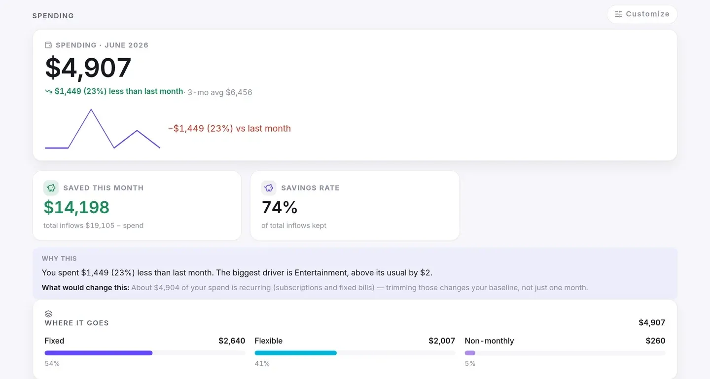Viewport: 710px width, 379px height.
Task: Click the 'SPENDING · JUNE 2026' card heading
Action: pos(102,45)
